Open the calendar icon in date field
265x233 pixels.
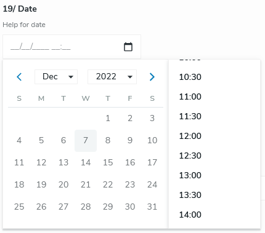click(128, 47)
